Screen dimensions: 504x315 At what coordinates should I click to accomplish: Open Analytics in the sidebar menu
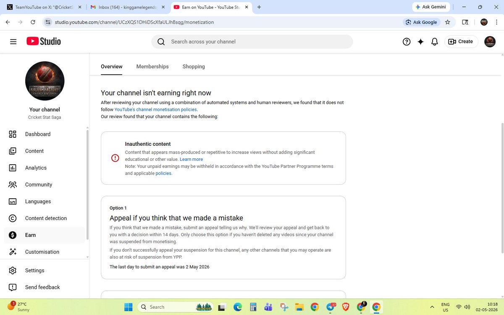coord(45,168)
